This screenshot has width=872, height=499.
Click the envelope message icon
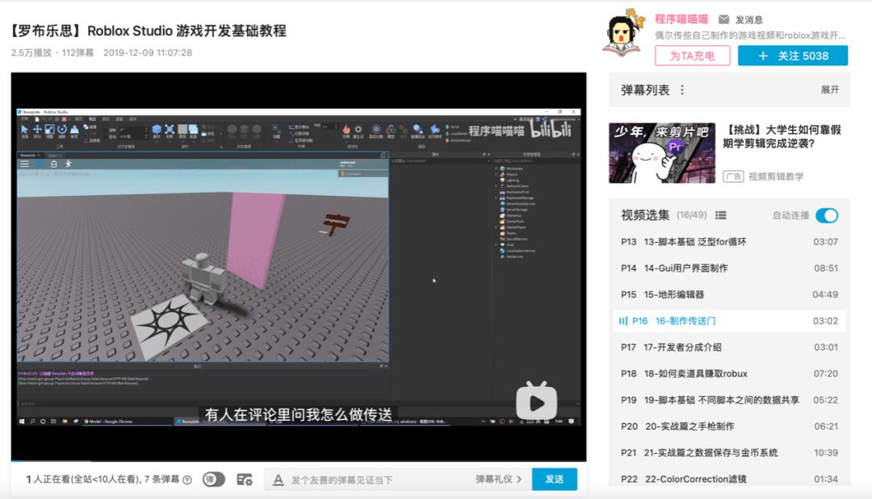click(723, 19)
